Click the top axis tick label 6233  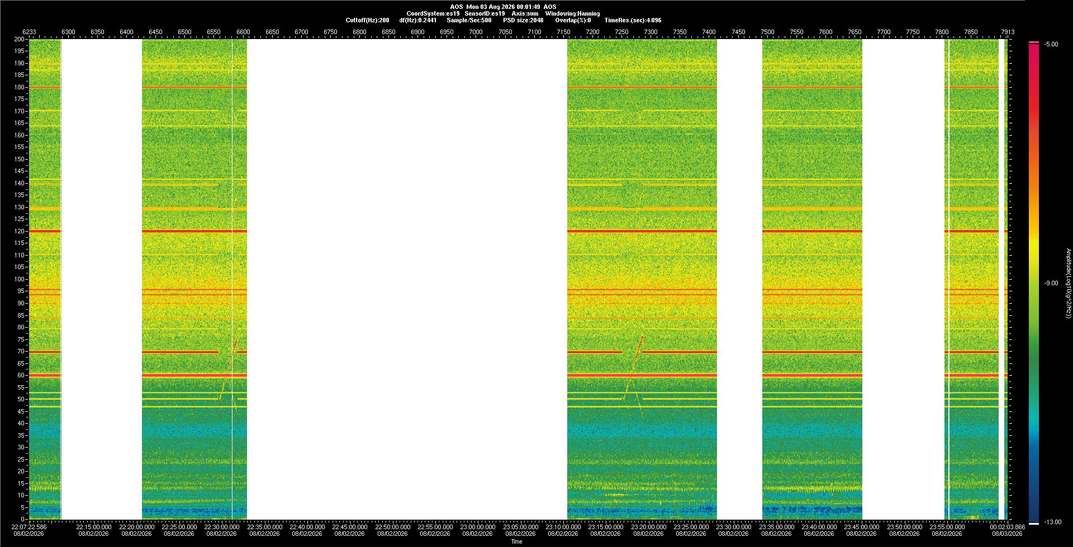(x=29, y=32)
